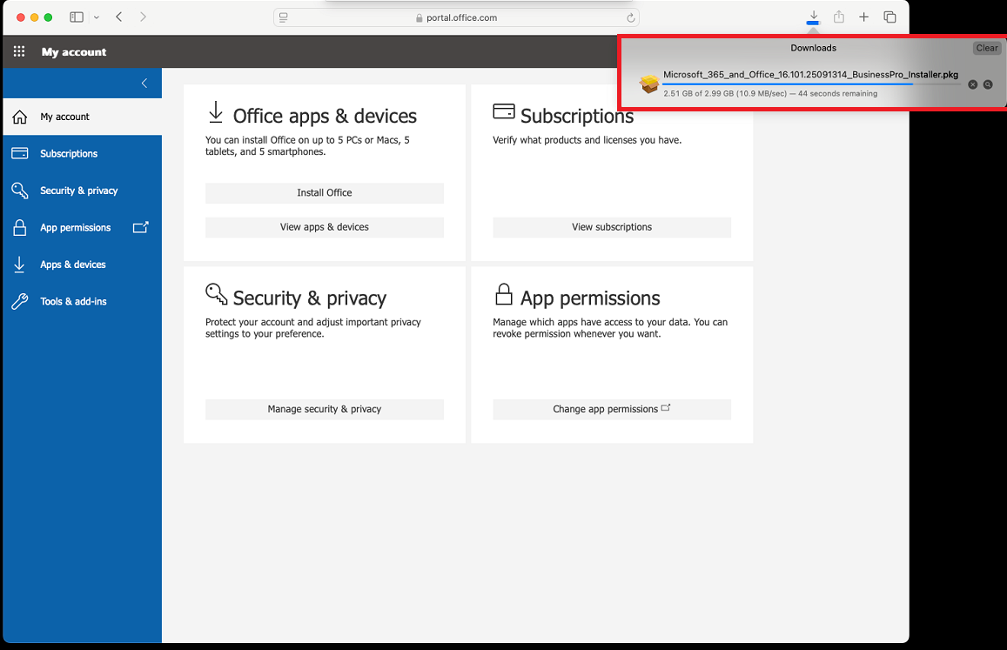Click the Safari downloads arrow icon
The image size is (1007, 650).
813,17
